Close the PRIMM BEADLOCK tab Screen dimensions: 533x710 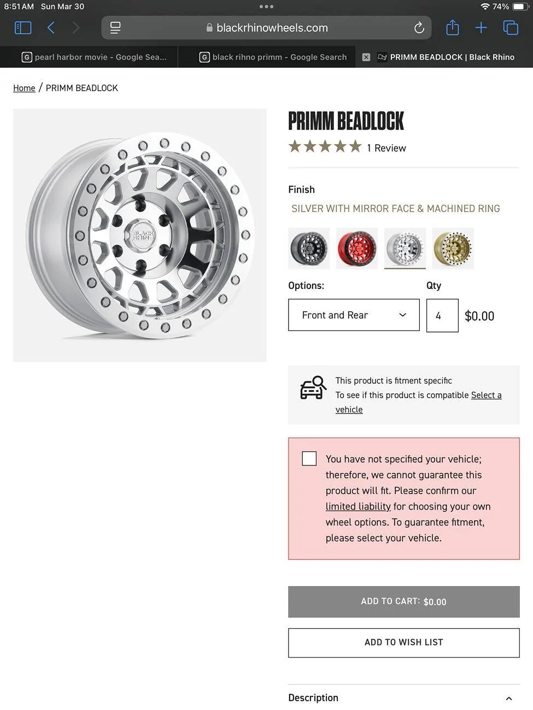point(366,57)
